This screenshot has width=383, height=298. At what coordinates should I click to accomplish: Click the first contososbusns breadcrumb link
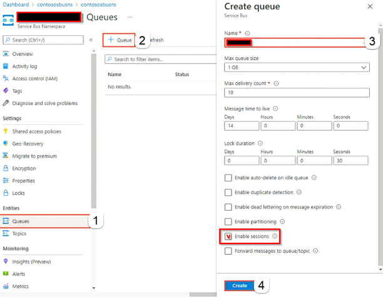pyautogui.click(x=54, y=4)
